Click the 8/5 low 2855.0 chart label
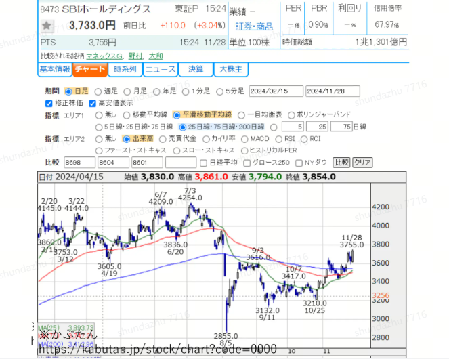This screenshot has height=359, width=449. (226, 339)
